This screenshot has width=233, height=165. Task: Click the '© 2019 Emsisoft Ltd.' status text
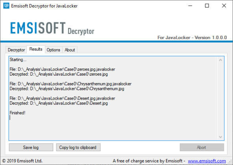click(22, 161)
